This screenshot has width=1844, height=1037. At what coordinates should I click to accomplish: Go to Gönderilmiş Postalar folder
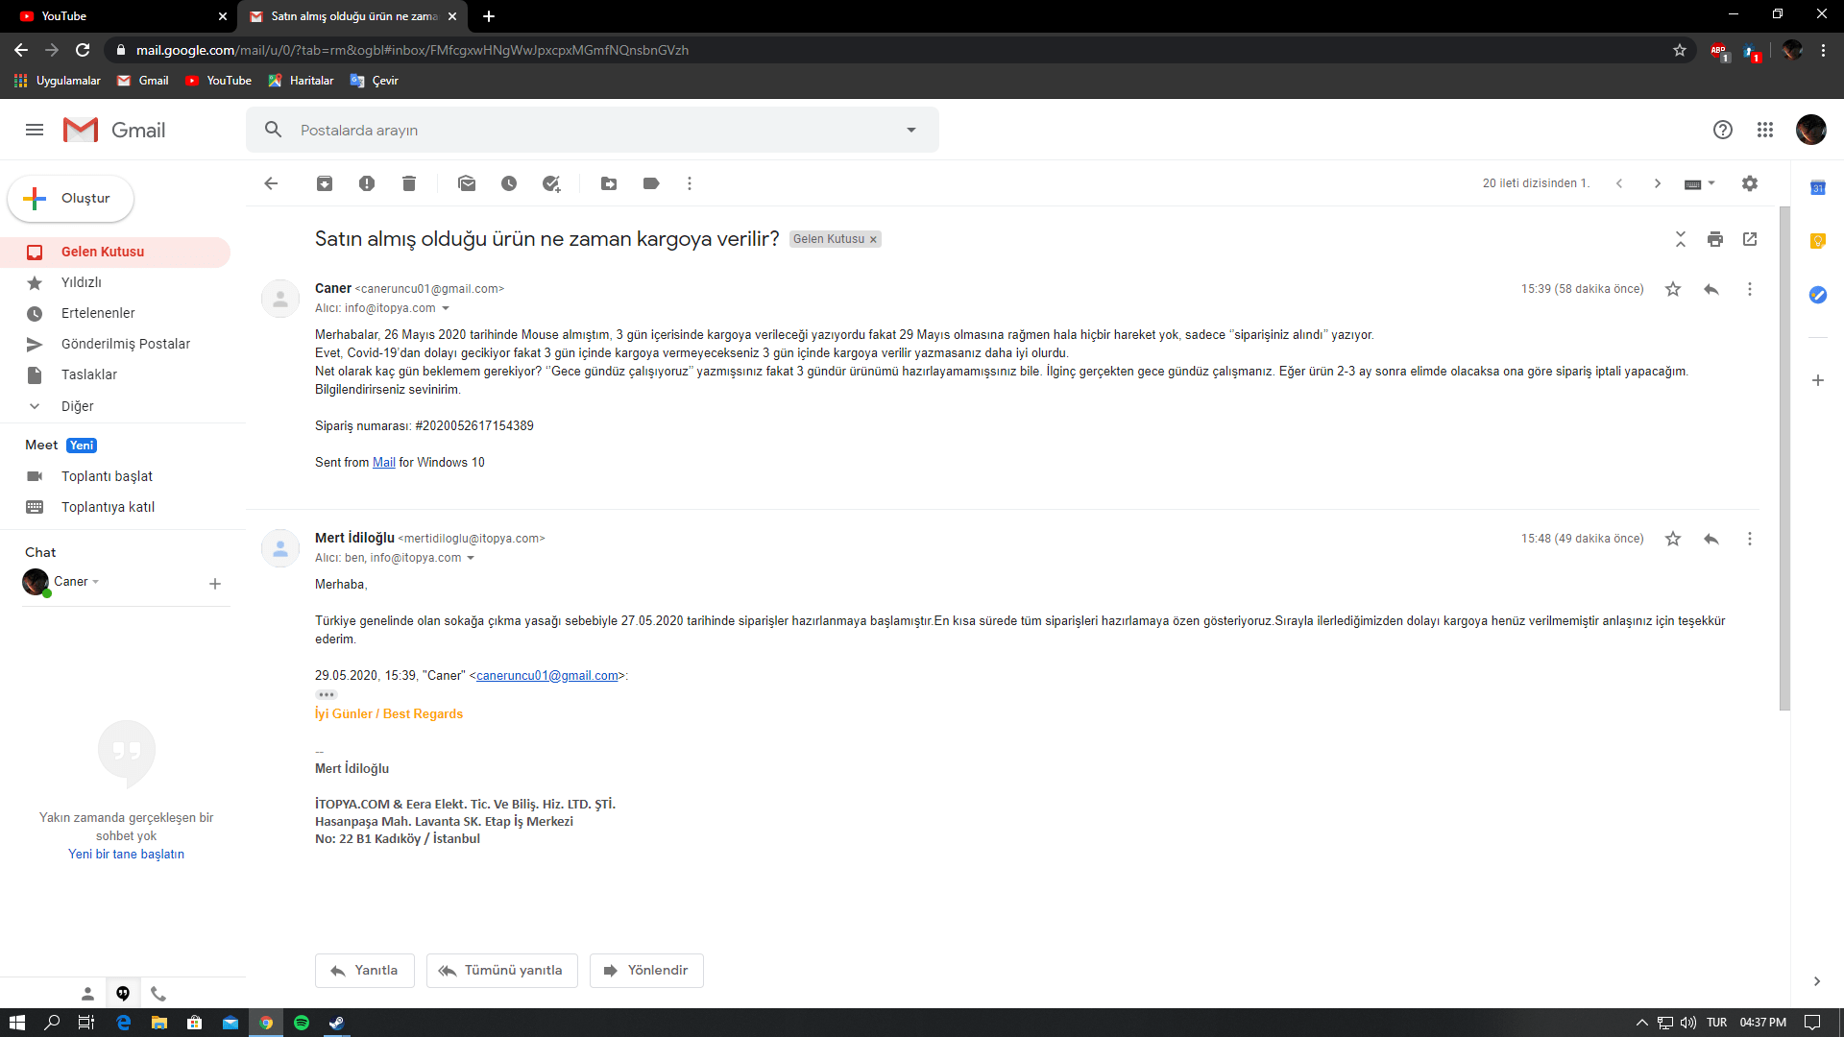coord(126,344)
